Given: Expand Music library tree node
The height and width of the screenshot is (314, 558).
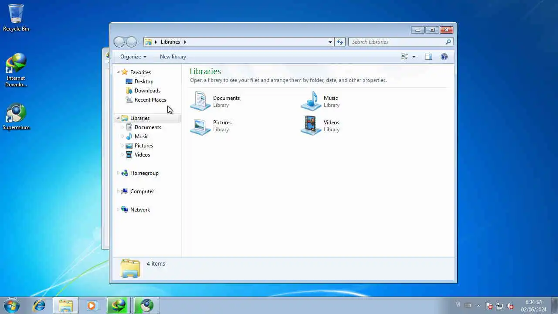Looking at the screenshot, I should (x=122, y=137).
